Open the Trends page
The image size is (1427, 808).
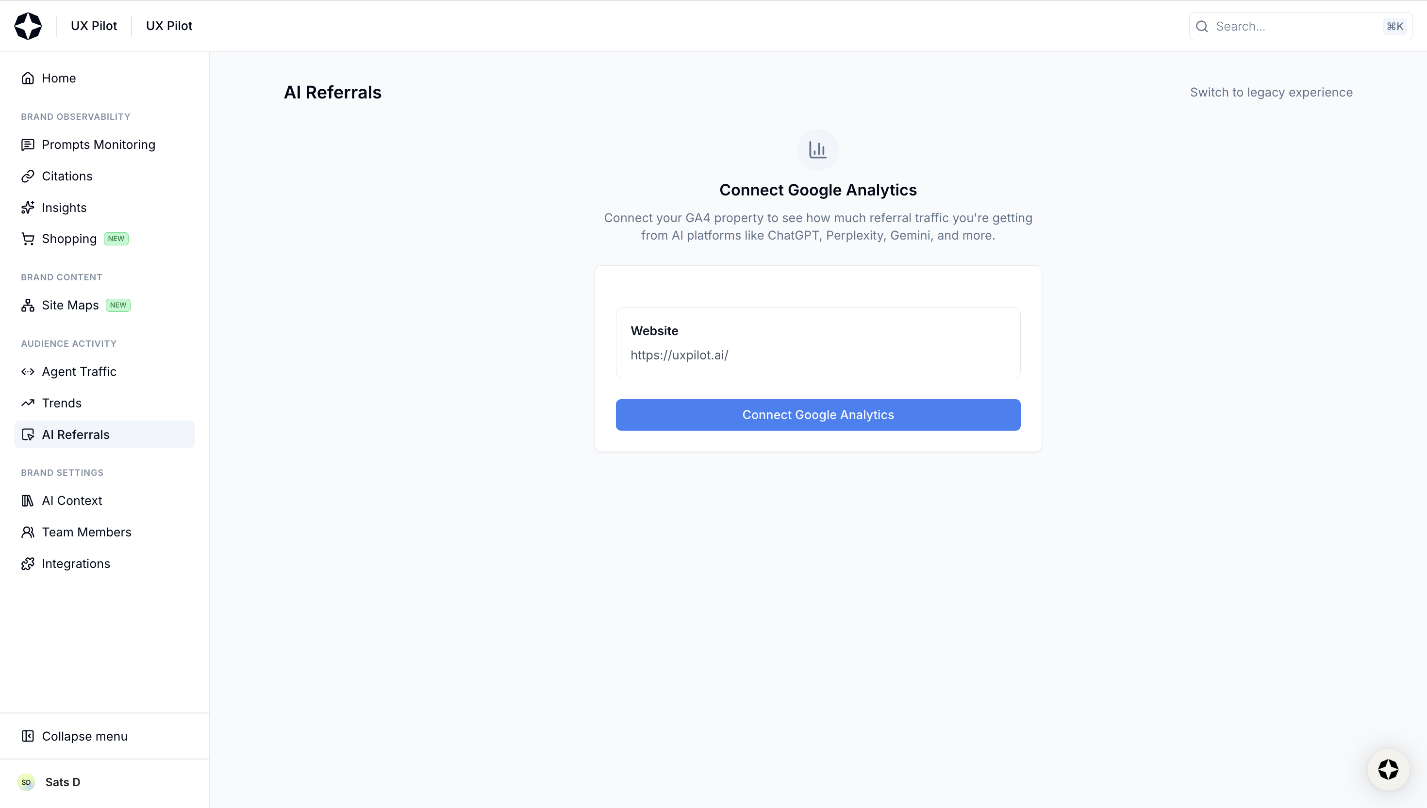62,404
